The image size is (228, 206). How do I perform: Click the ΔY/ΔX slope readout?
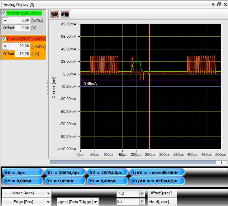pyautogui.click(x=157, y=181)
